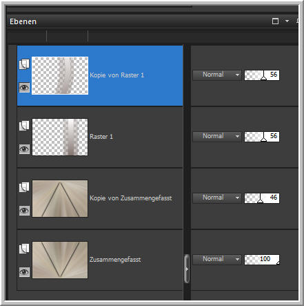Screen dimensions: 304x306
Task: Toggle visibility of Raster 1 layer
Action: coord(24,149)
